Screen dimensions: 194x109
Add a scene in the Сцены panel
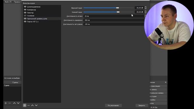[x=6, y=103]
